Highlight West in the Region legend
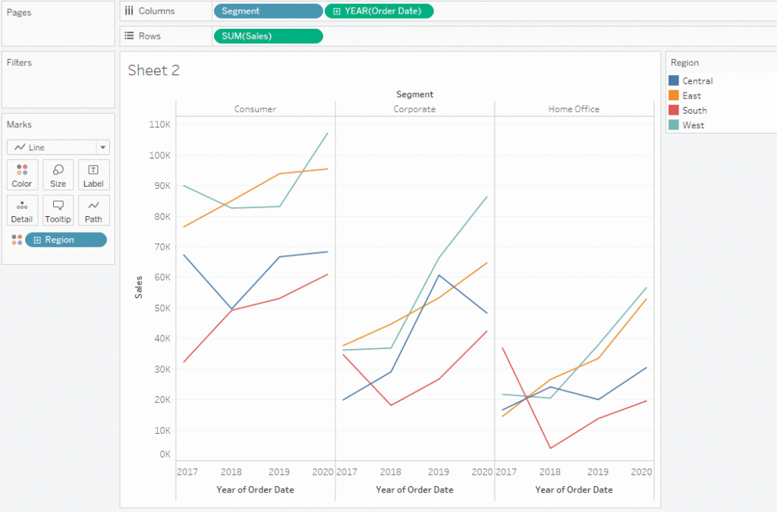The width and height of the screenshot is (777, 512). 693,125
